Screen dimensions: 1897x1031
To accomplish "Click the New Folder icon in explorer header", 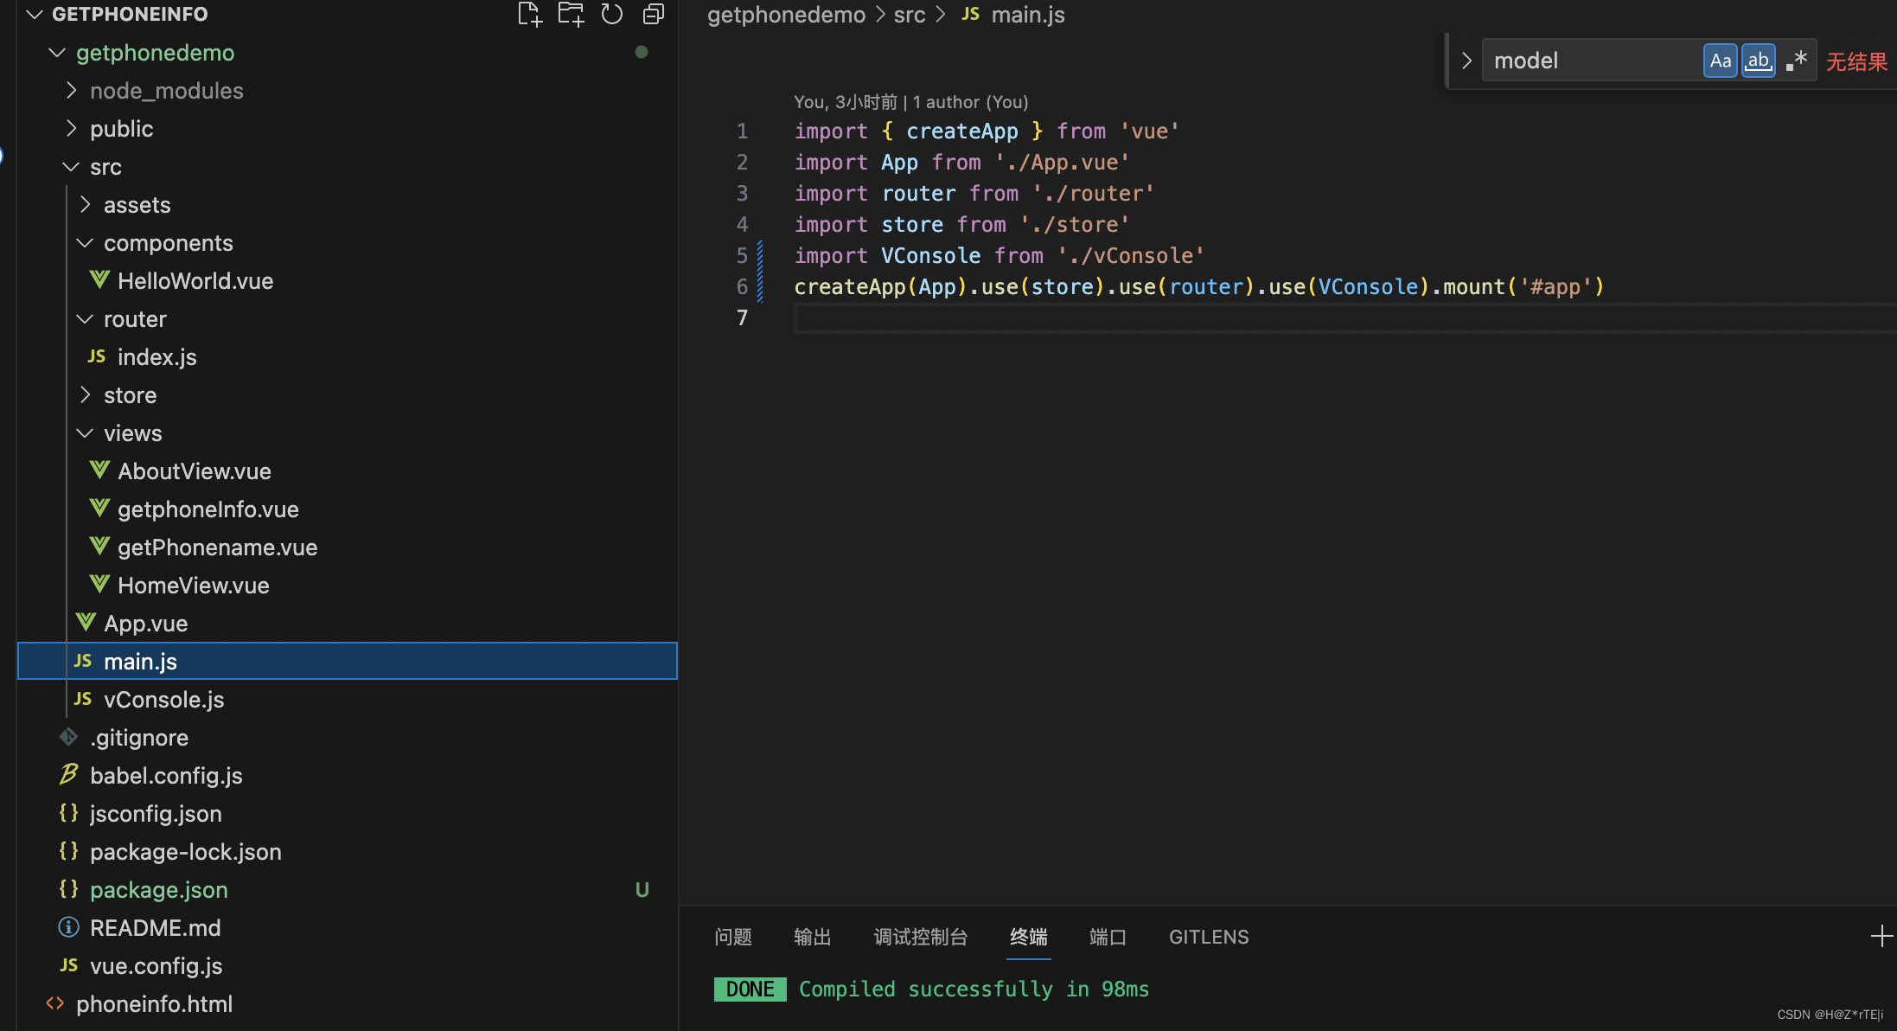I will coord(571,15).
